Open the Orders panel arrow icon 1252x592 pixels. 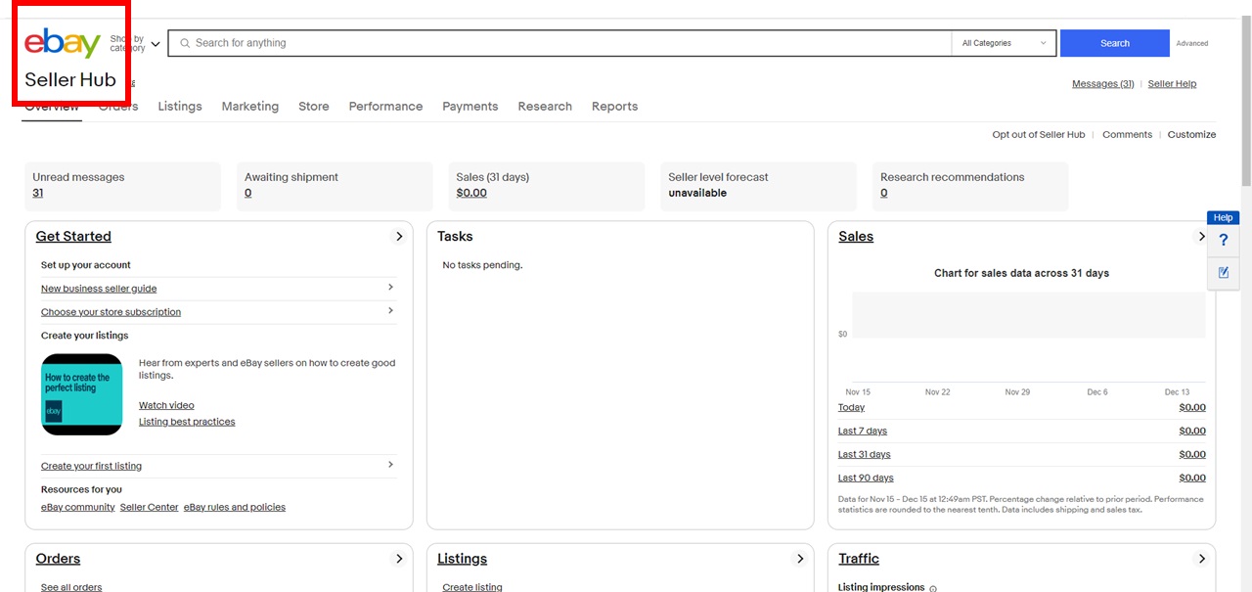click(399, 559)
